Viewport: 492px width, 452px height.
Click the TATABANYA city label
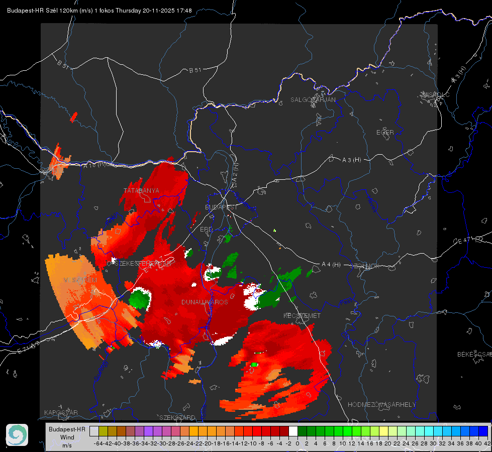[141, 191]
